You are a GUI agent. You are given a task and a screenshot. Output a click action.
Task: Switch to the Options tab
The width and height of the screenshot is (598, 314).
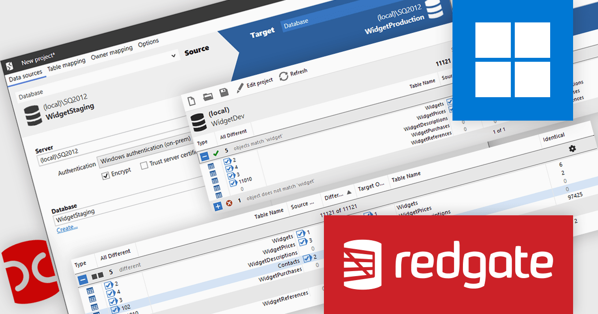click(149, 42)
